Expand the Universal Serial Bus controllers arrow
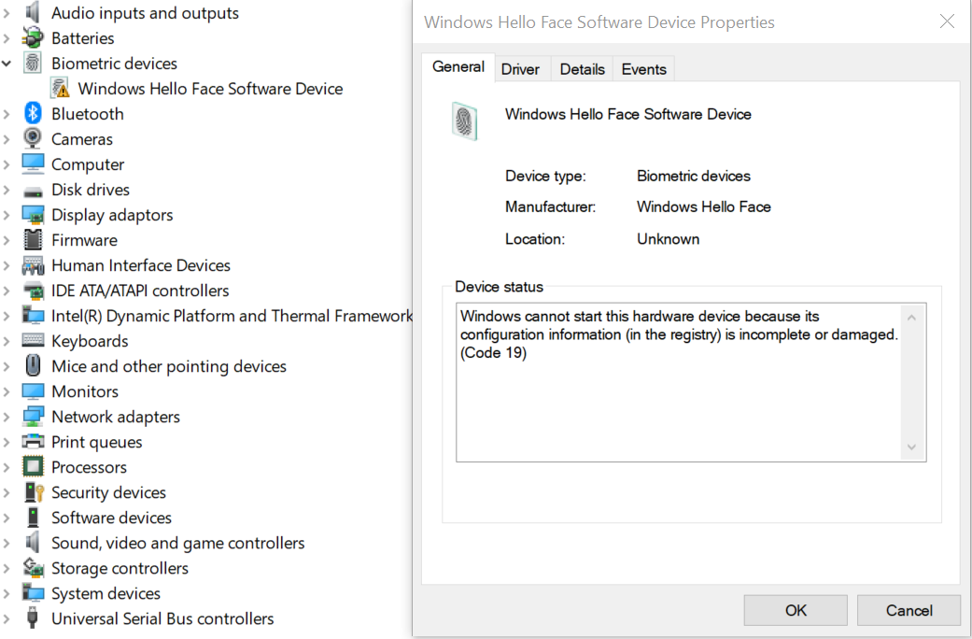 7,618
